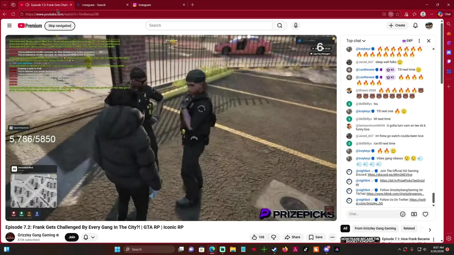Open the browser tab search dropdown

pos(5,5)
